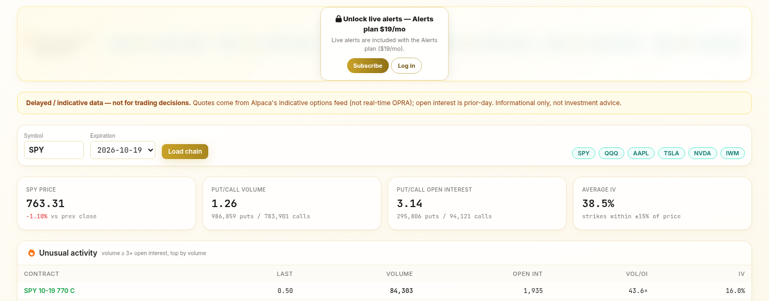
Task: Click the 16.0% IV cell
Action: (x=735, y=291)
